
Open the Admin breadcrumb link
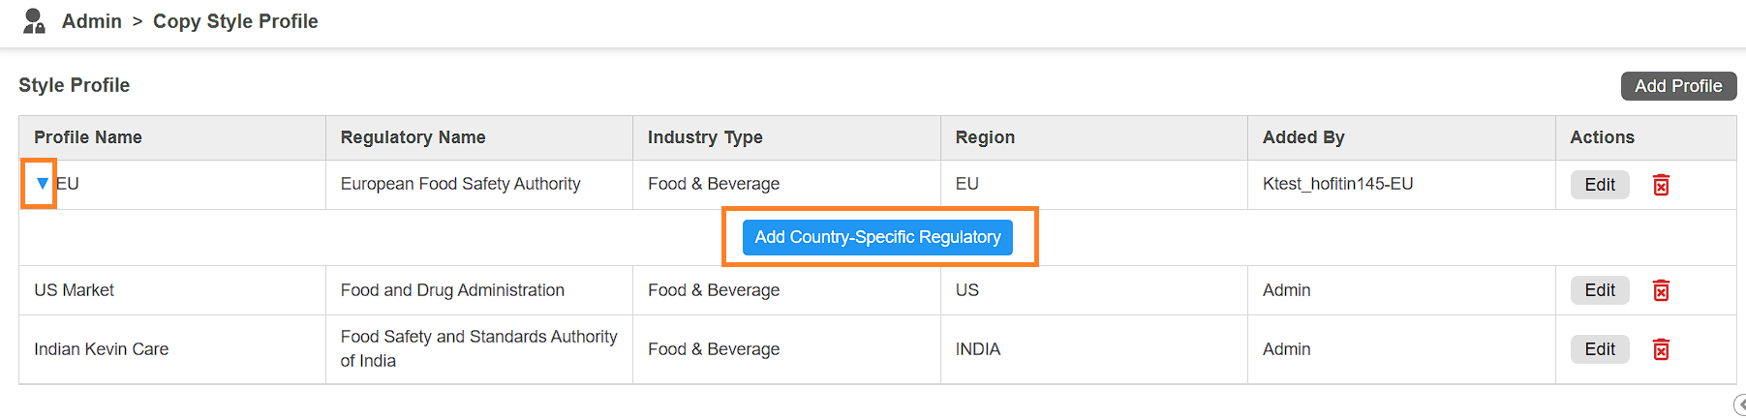[x=92, y=21]
